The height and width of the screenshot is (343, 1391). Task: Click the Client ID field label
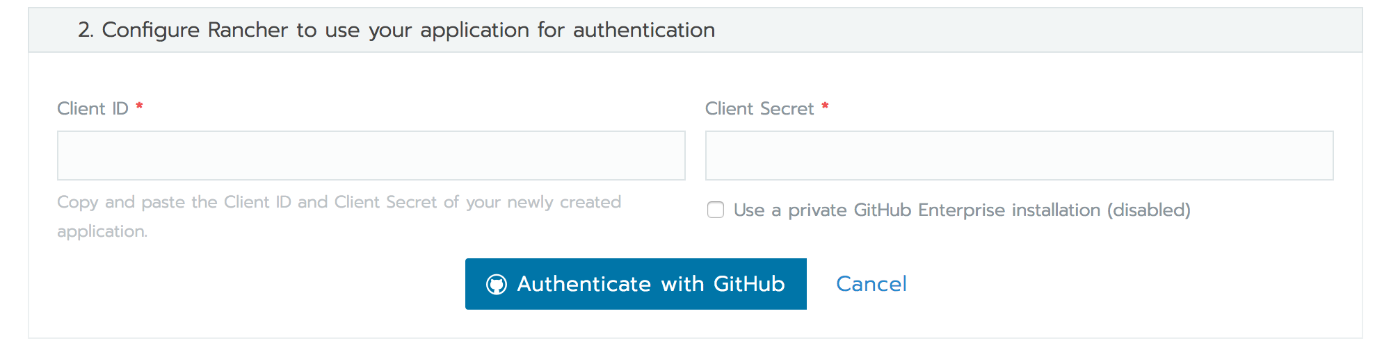point(93,108)
